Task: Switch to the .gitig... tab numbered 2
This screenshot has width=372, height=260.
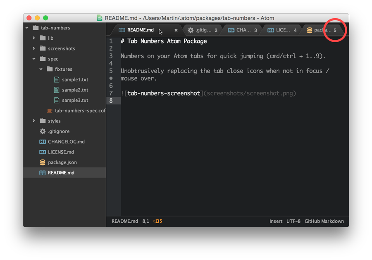Action: coord(203,30)
